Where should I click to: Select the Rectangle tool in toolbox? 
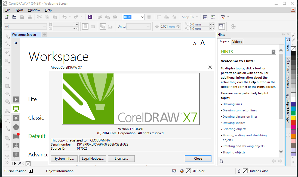7,86
